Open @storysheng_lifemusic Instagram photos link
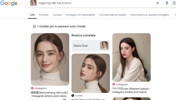 [x=49, y=94]
